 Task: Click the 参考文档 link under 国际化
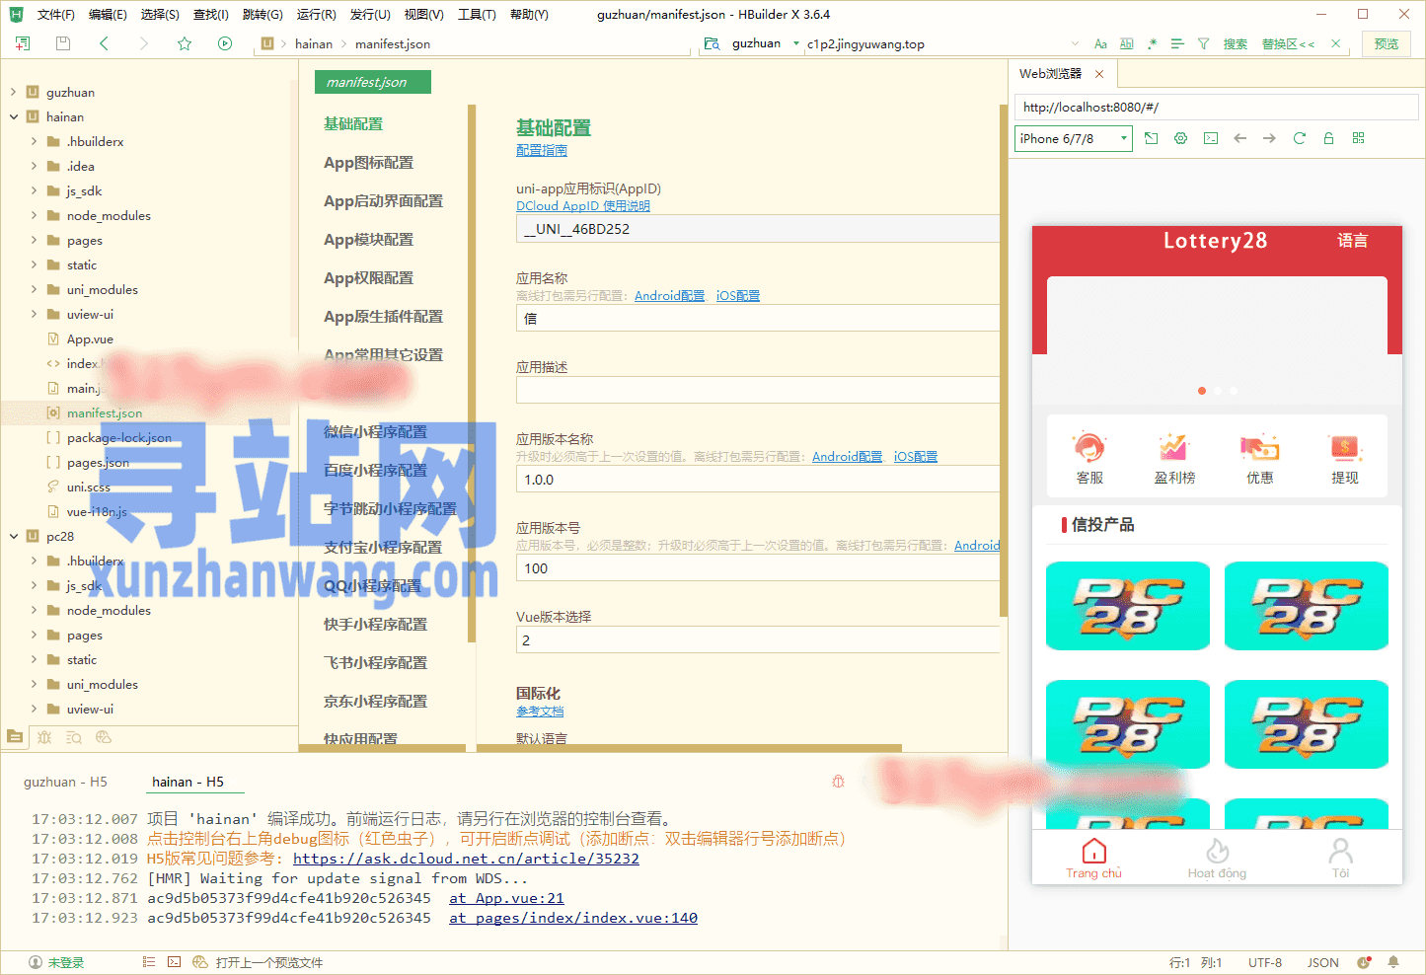tap(540, 712)
